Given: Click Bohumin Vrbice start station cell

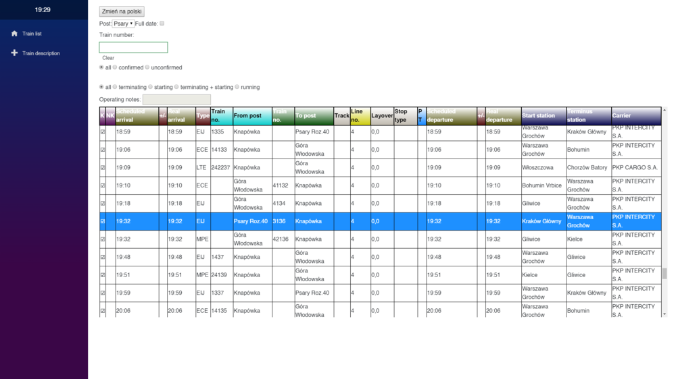Looking at the screenshot, I should point(544,185).
